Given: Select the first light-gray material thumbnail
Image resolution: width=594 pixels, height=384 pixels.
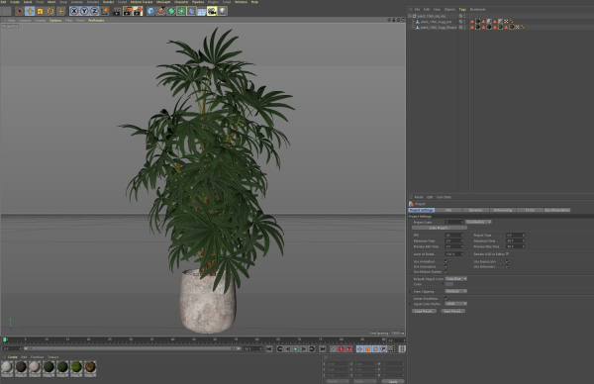Looking at the screenshot, I should (x=7, y=368).
